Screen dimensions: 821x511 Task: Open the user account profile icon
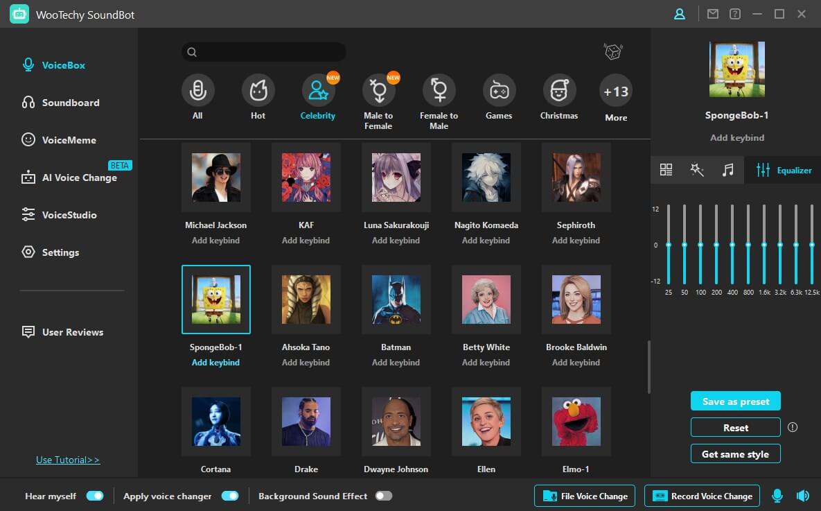(x=679, y=14)
